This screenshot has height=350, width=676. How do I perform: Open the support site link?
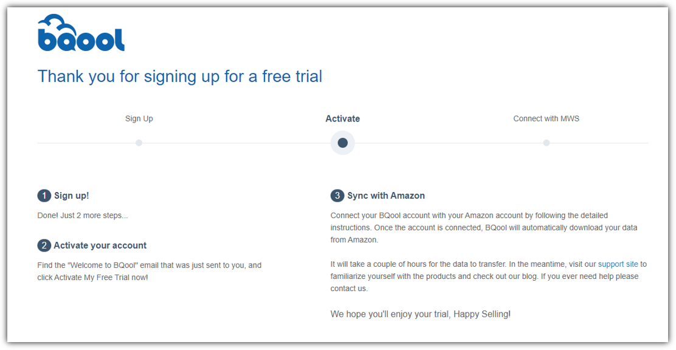click(x=618, y=264)
